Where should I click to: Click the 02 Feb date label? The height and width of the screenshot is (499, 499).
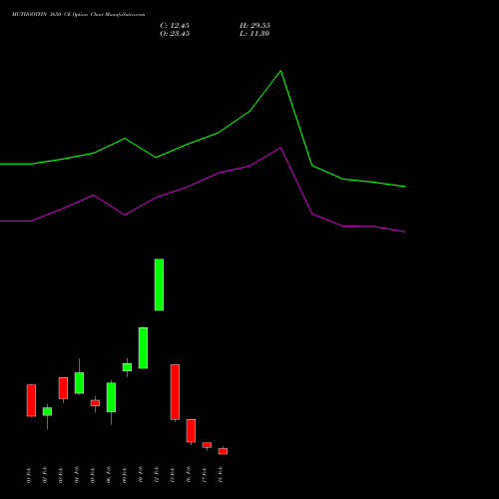[x=45, y=475]
